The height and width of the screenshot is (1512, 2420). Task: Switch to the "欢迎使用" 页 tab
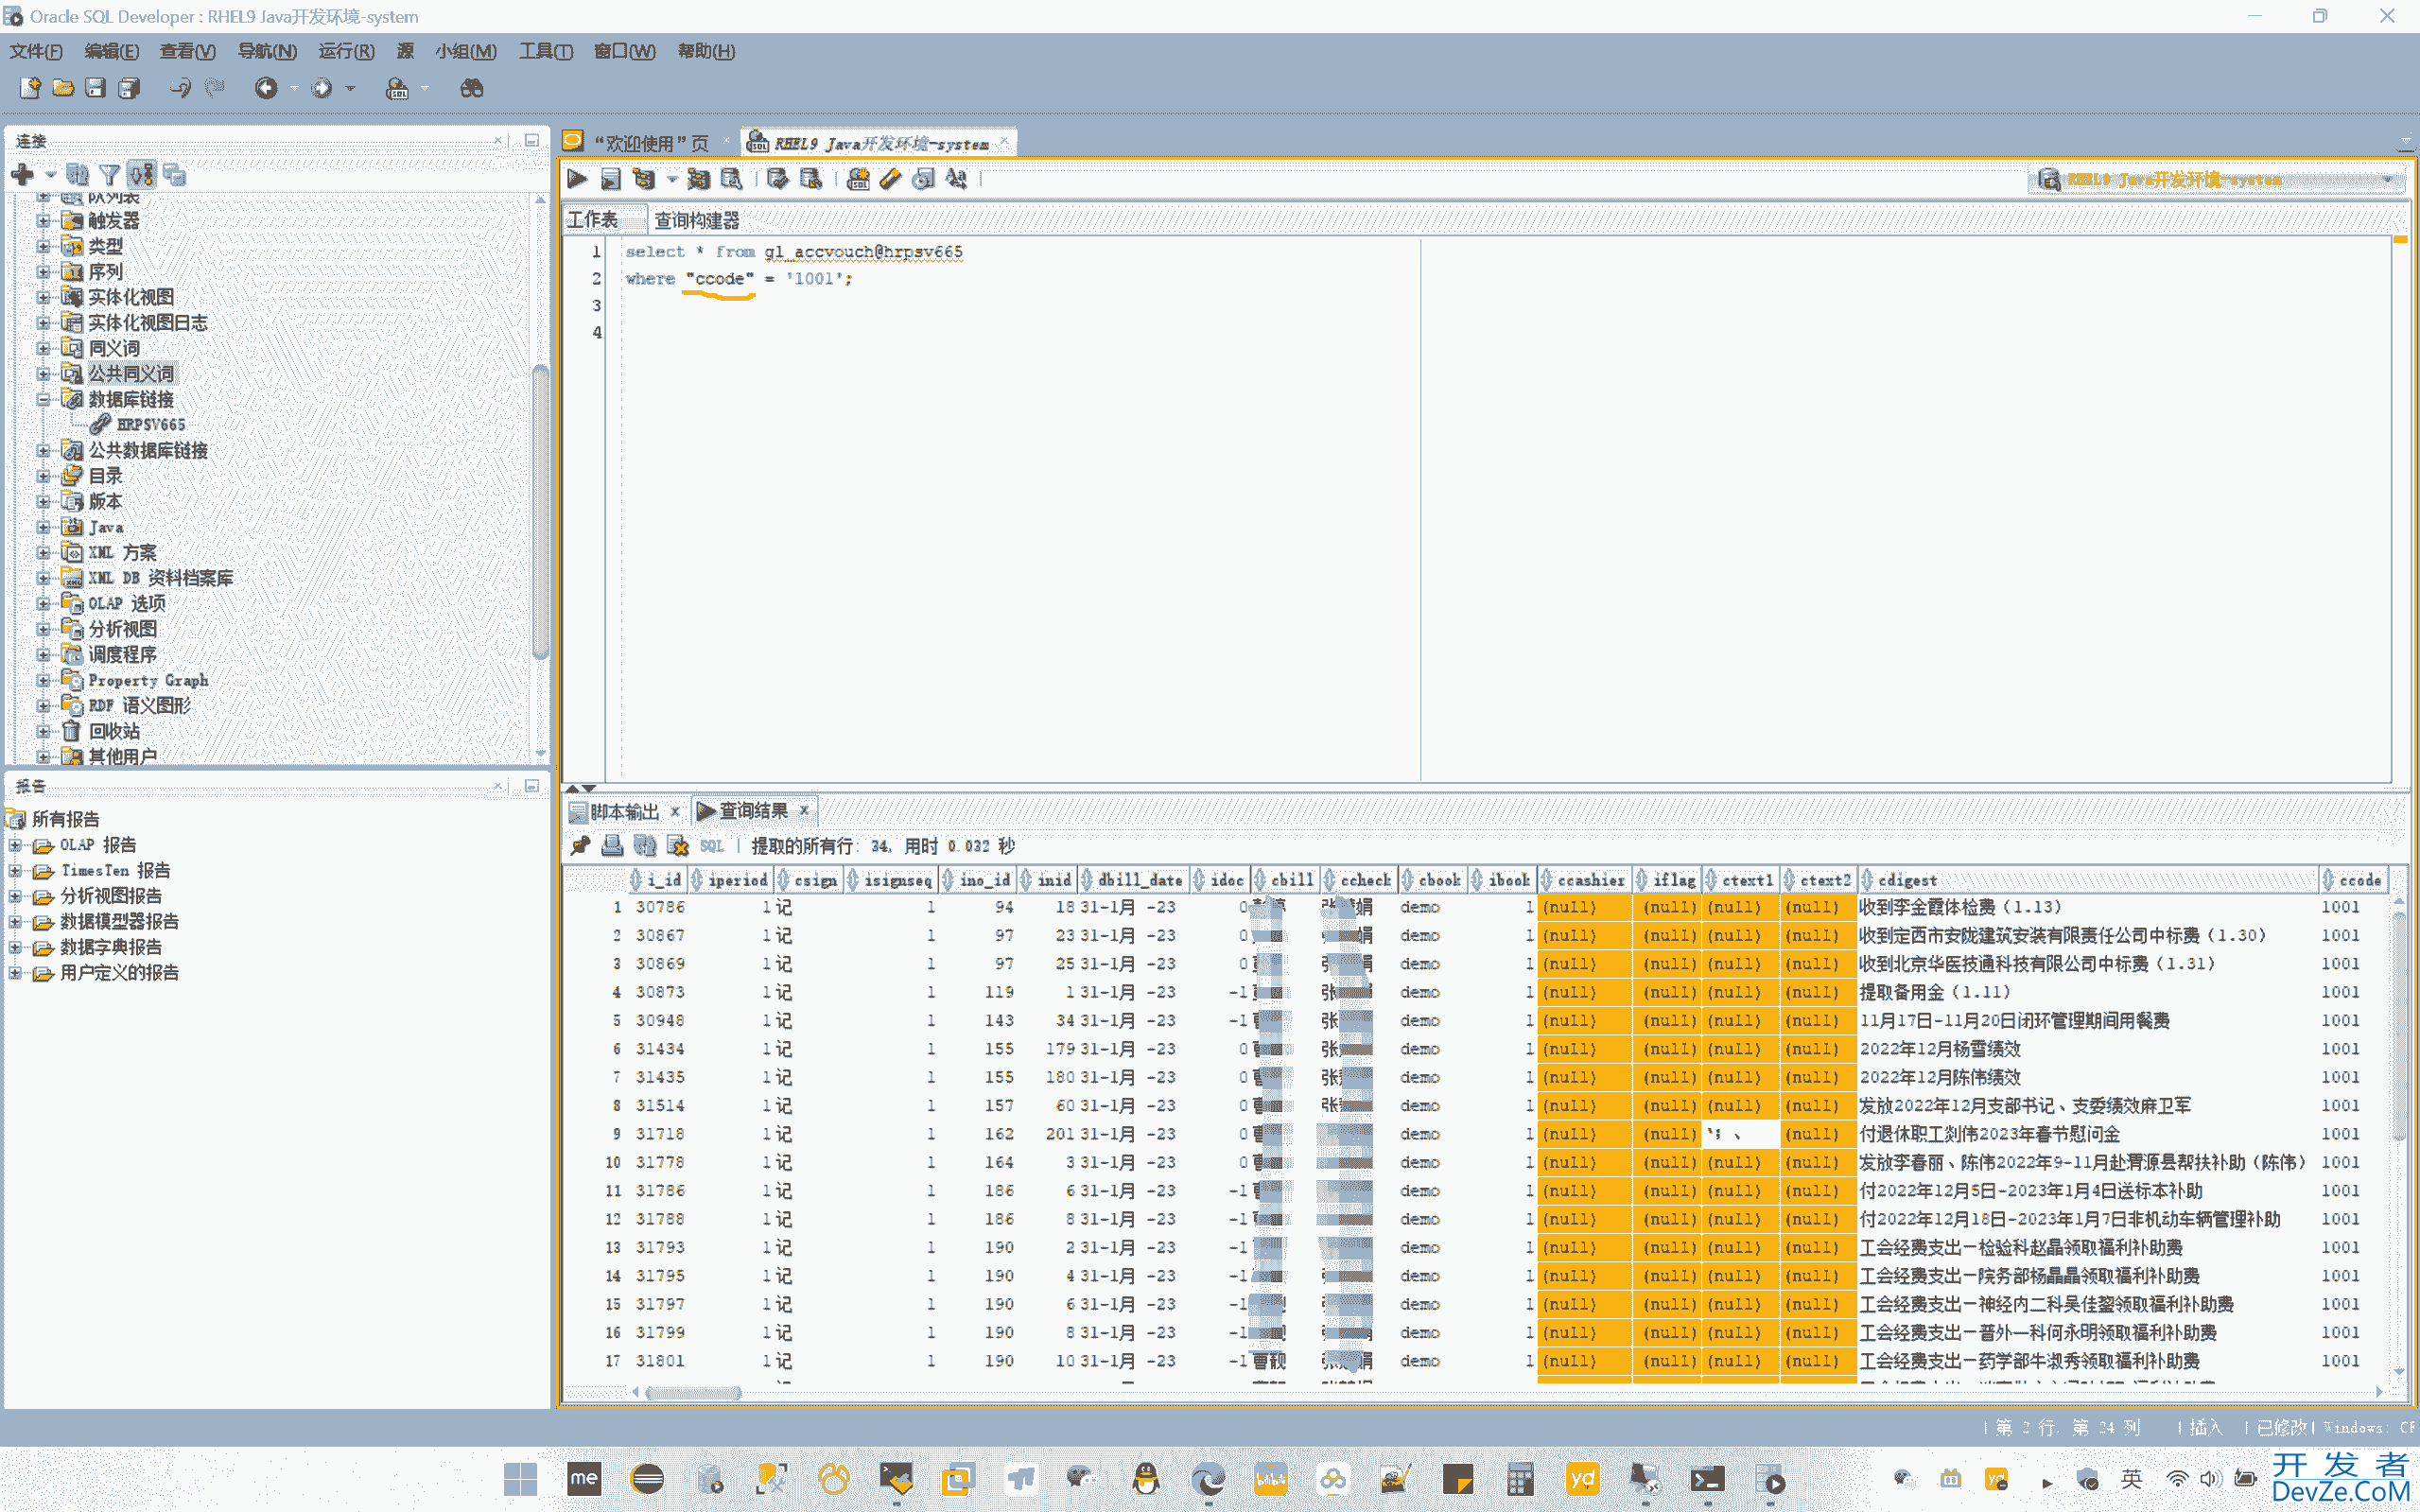651,144
